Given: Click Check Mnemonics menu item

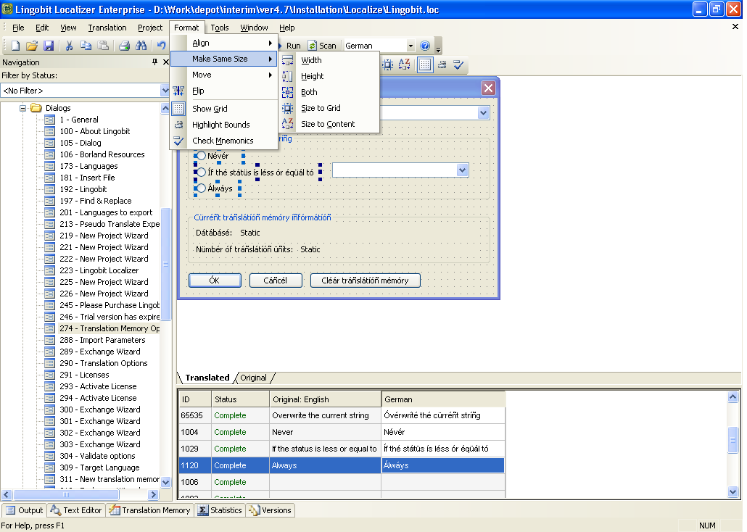Looking at the screenshot, I should pos(224,141).
